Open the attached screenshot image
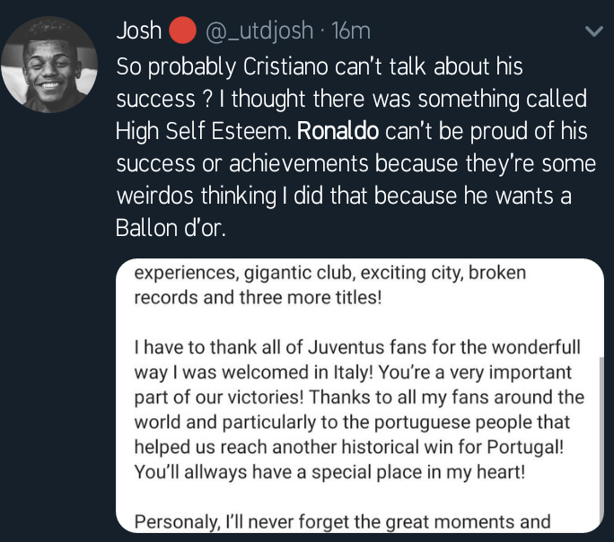This screenshot has height=542, width=614. pyautogui.click(x=359, y=395)
